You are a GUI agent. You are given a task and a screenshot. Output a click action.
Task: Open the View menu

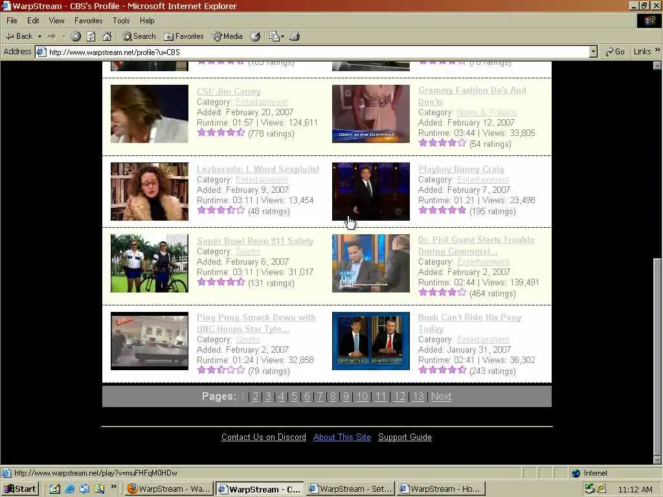56,20
